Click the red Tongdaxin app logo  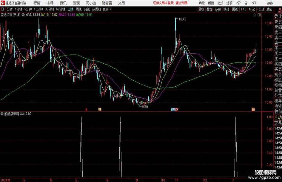(3, 3)
